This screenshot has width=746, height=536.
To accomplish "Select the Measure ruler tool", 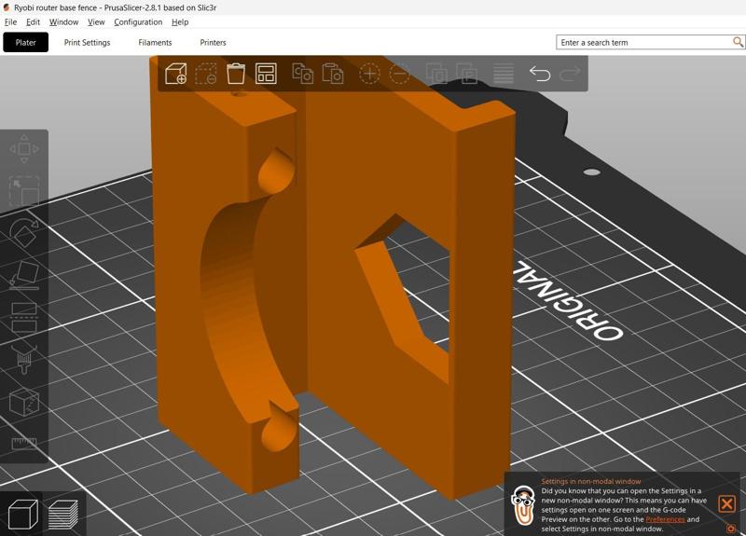I will point(23,444).
